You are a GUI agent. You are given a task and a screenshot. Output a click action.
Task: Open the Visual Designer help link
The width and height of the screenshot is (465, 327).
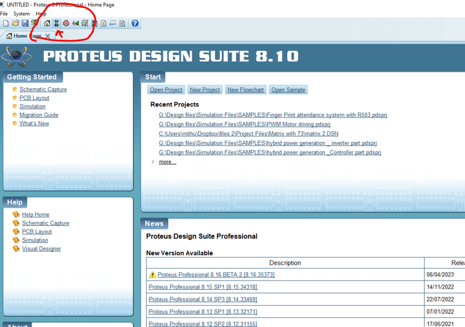point(41,249)
